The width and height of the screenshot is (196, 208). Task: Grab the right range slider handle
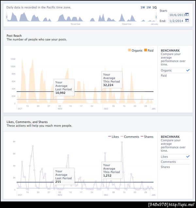[156, 17]
